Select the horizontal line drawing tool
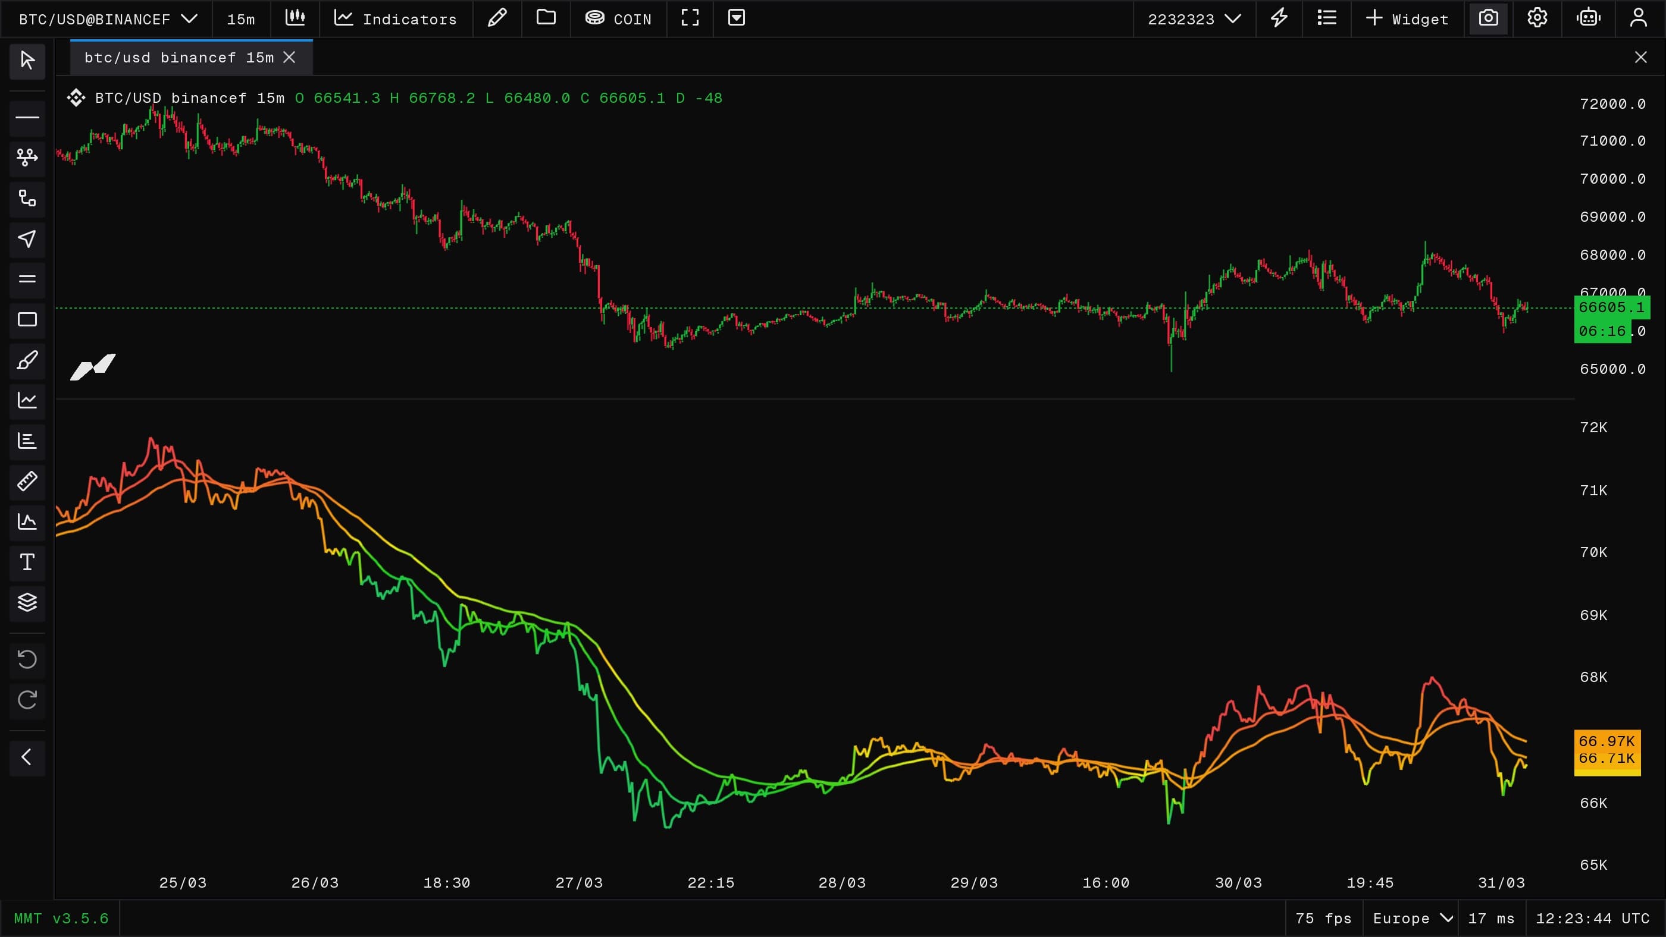The image size is (1666, 937). (27, 118)
